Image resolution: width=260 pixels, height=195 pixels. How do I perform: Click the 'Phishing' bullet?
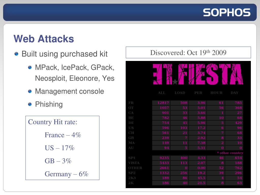[49, 104]
